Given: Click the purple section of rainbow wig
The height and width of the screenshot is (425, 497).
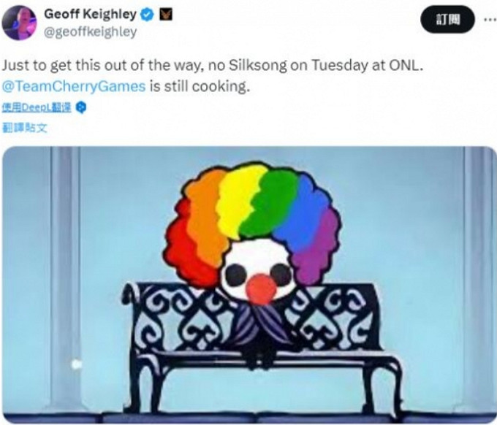Looking at the screenshot, I should pos(317,250).
